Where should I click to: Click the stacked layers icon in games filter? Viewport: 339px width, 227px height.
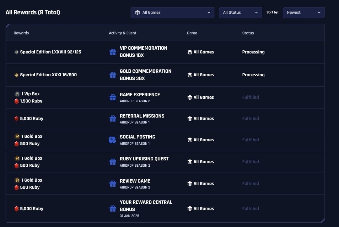pos(137,13)
